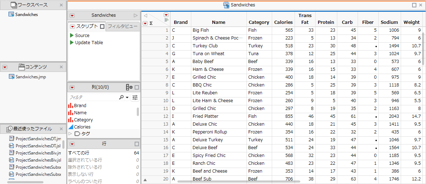
Task: Click the magnifier search icon in column filter
Action: [x=121, y=97]
